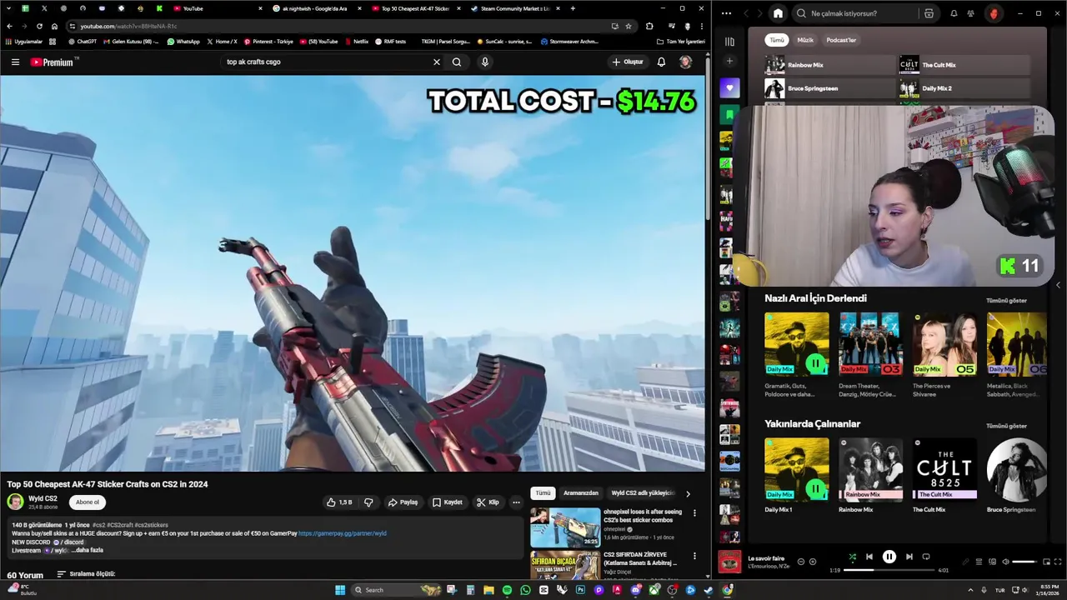
Task: Open Spotify friend activity icon
Action: click(970, 13)
